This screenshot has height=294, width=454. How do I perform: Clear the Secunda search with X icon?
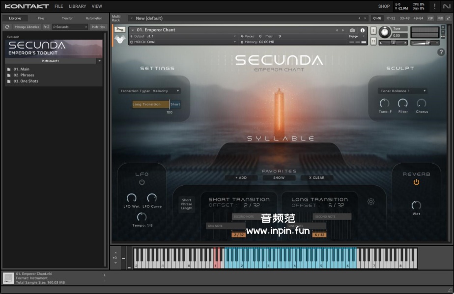pyautogui.click(x=86, y=27)
